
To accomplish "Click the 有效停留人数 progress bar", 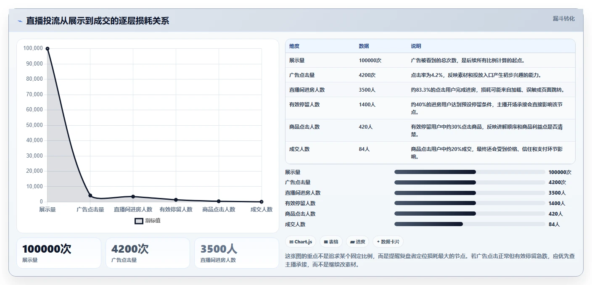I will click(x=470, y=203).
